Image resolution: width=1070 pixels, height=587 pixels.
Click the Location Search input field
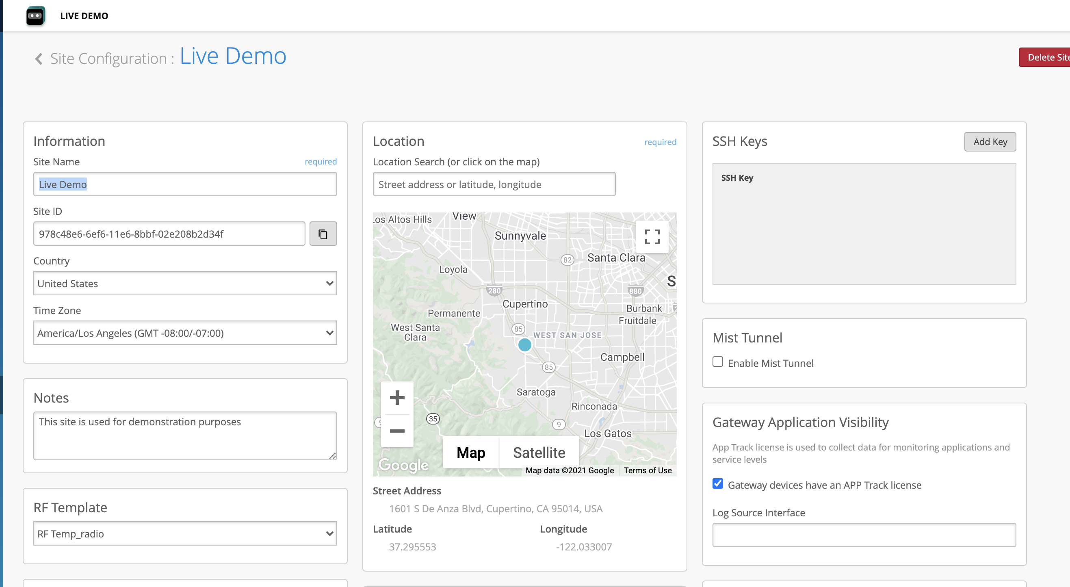point(494,184)
